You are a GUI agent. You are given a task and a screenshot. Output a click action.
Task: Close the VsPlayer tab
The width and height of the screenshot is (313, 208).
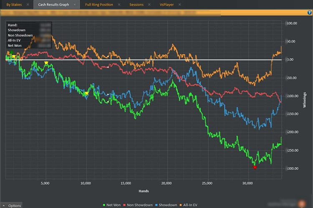180,5
